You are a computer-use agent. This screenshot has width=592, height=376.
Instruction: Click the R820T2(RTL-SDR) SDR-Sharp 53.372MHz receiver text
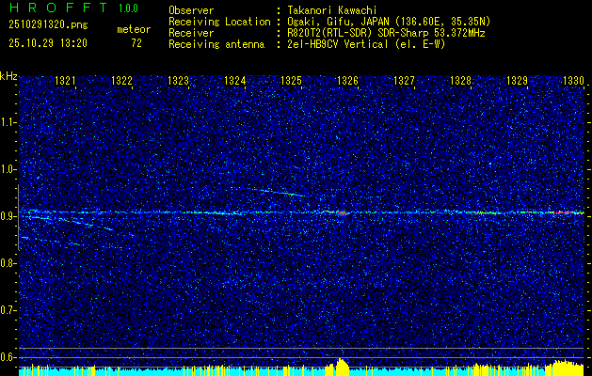(386, 33)
